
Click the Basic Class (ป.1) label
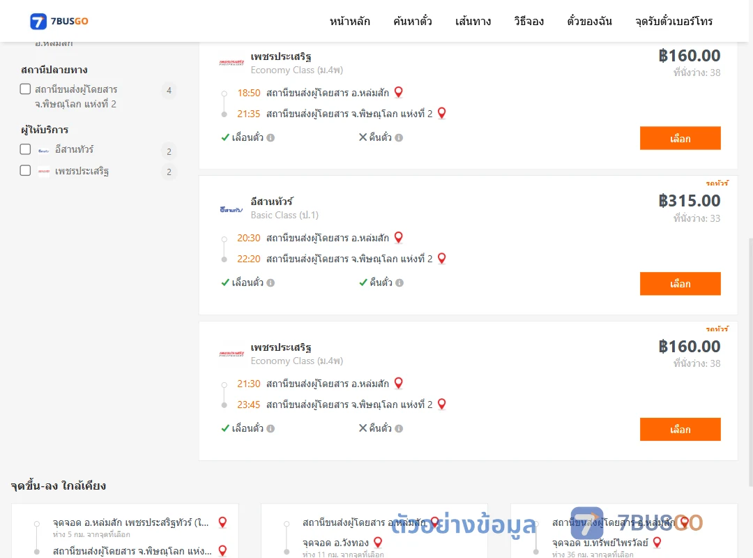pyautogui.click(x=284, y=216)
